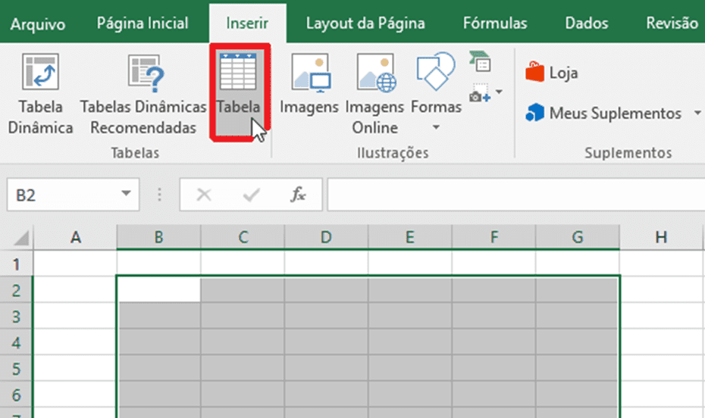Select column H header
The image size is (705, 418).
661,237
